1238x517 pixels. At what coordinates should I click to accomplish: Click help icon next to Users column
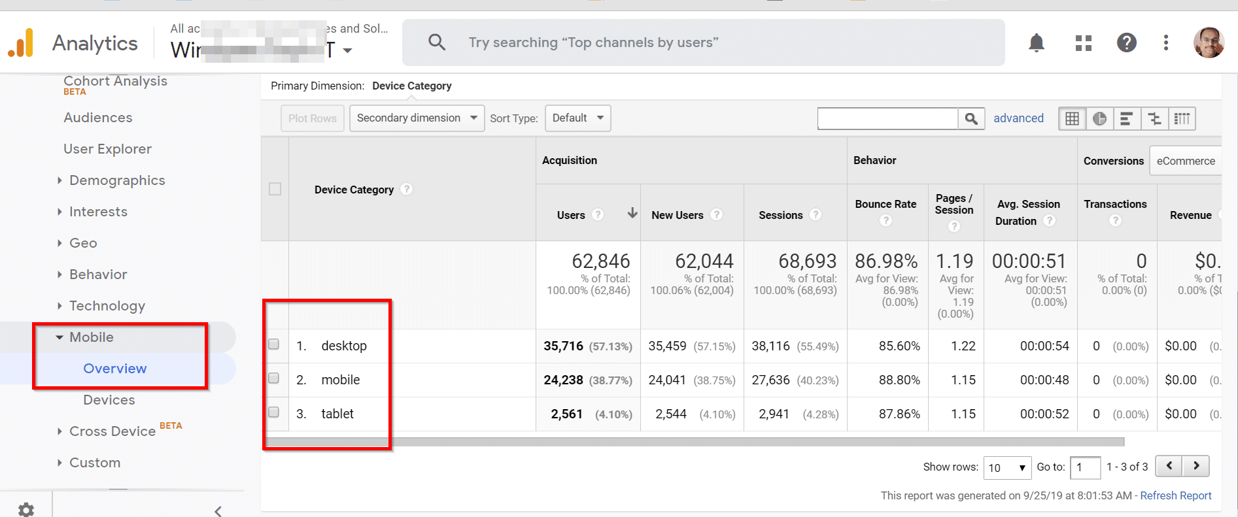click(x=598, y=214)
